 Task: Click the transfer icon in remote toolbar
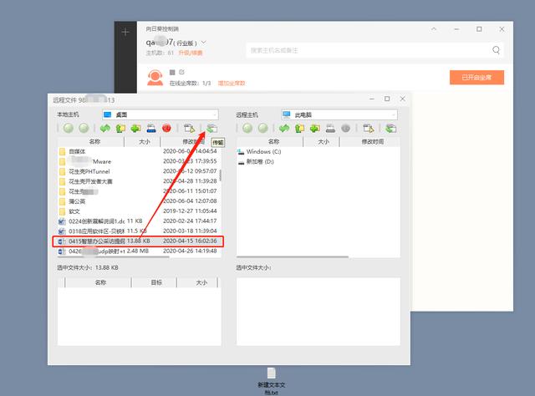pyautogui.click(x=391, y=129)
